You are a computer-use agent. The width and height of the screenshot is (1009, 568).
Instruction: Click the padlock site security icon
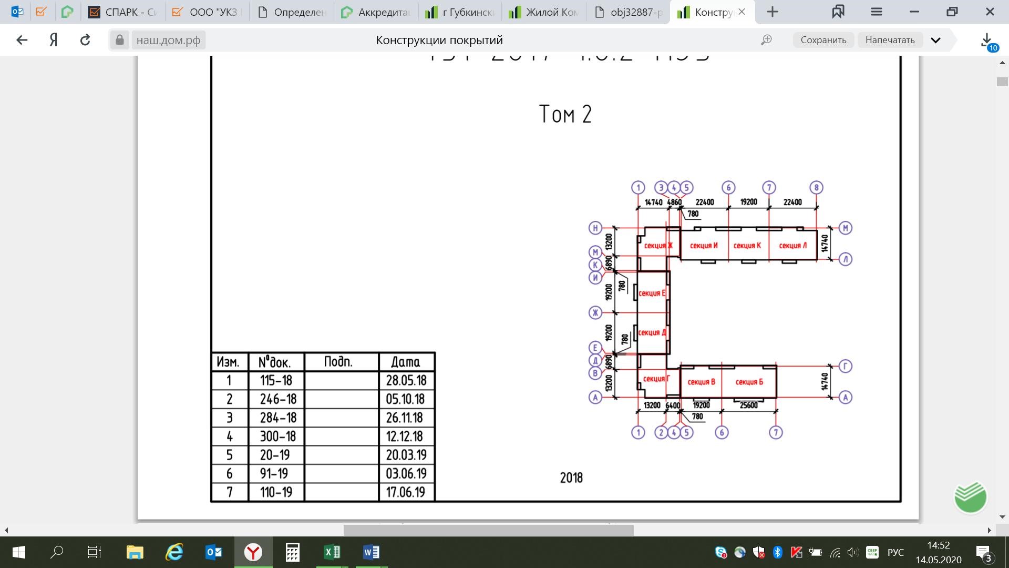[120, 40]
